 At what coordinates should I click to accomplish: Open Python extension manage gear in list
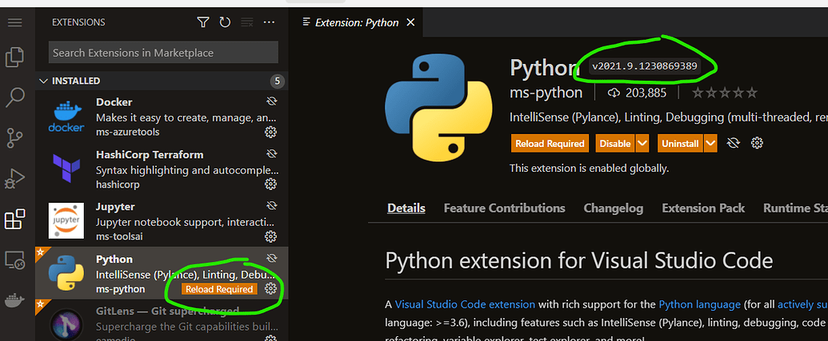[x=270, y=288]
